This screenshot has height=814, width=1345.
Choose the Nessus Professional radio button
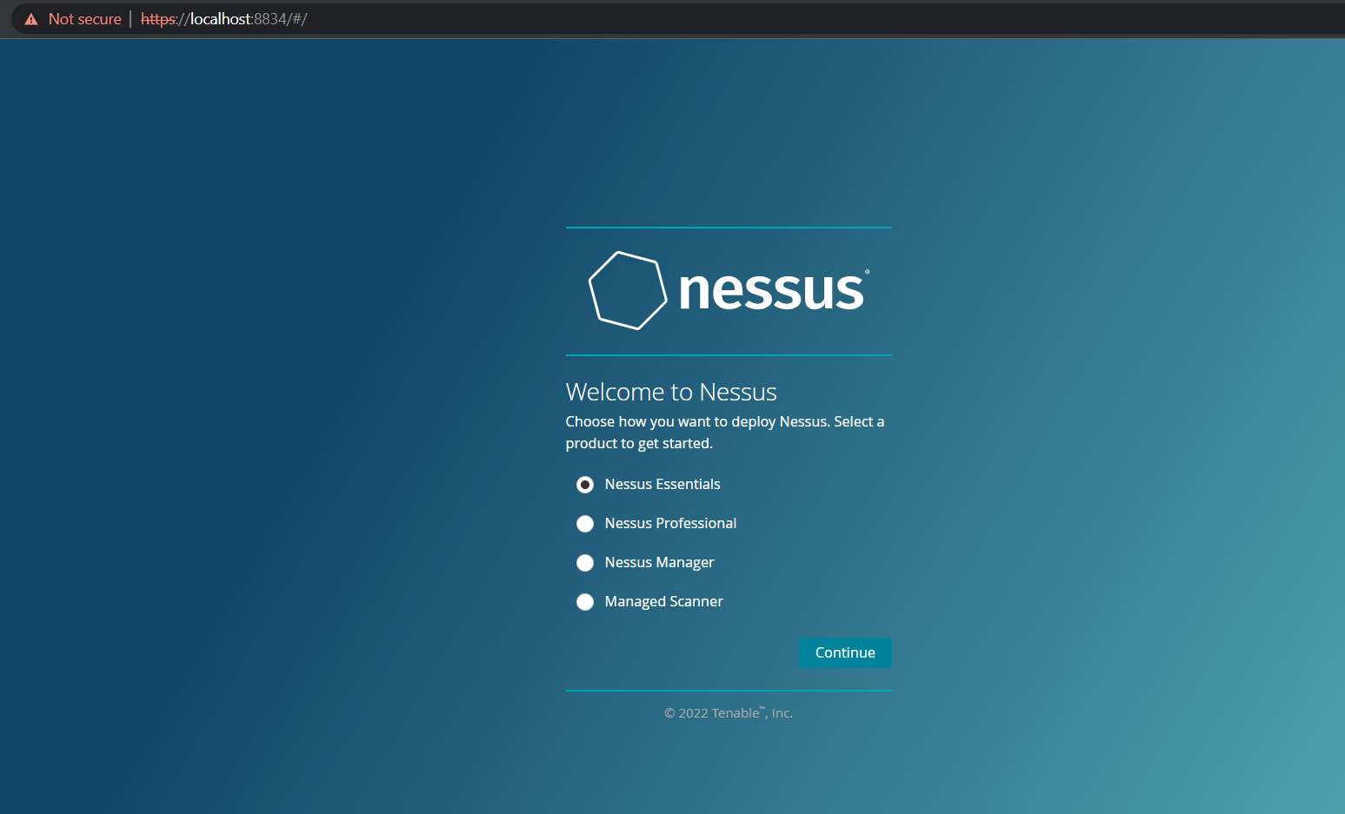click(585, 524)
